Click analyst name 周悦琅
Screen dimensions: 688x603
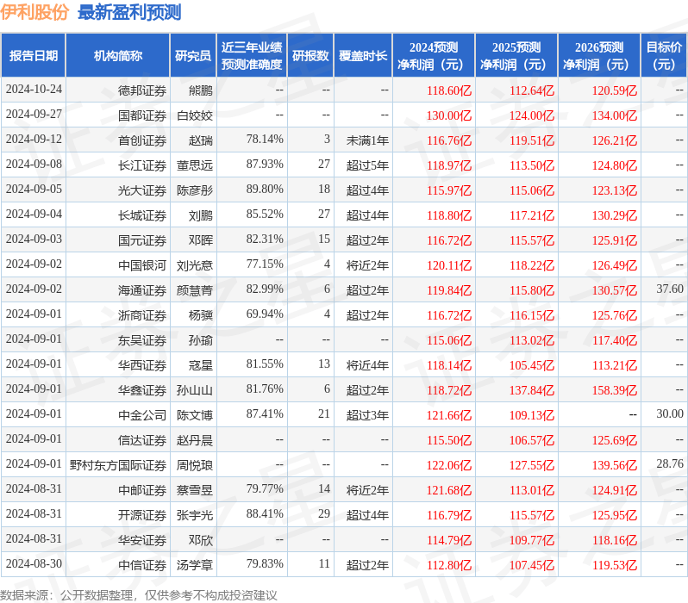pyautogui.click(x=195, y=466)
